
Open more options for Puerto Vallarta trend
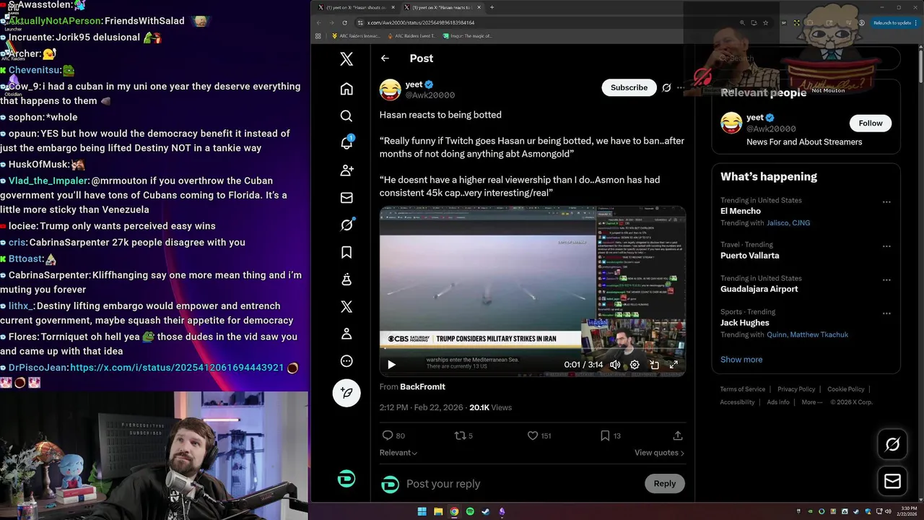[886, 246]
